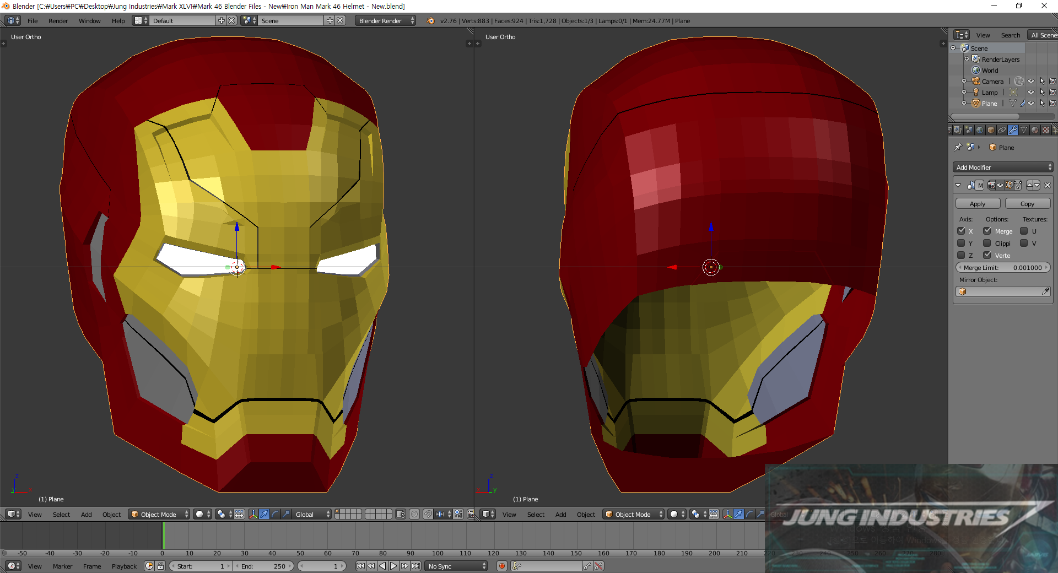This screenshot has height=573, width=1058.
Task: Remove the Mirror modifier with X icon
Action: tap(1048, 185)
